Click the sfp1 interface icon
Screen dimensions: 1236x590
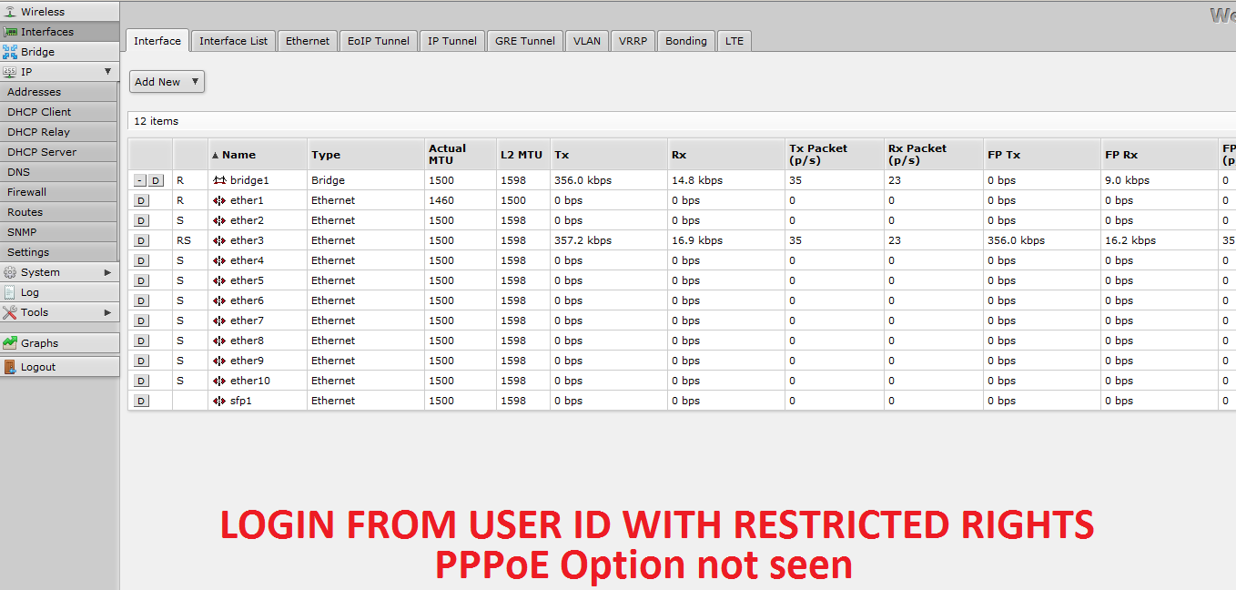pyautogui.click(x=219, y=401)
